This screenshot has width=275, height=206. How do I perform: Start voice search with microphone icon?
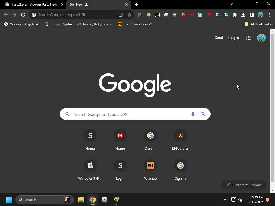pyautogui.click(x=193, y=114)
